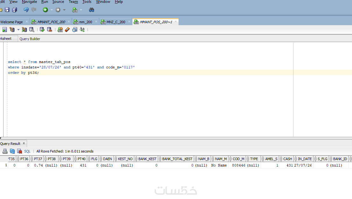
Task: Sort by IN_DATE column header
Action: (303, 159)
